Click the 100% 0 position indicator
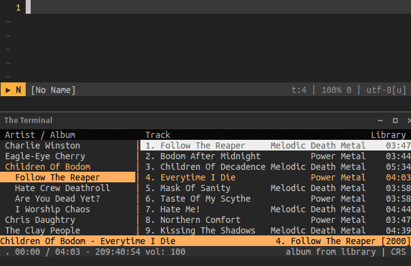 click(336, 90)
